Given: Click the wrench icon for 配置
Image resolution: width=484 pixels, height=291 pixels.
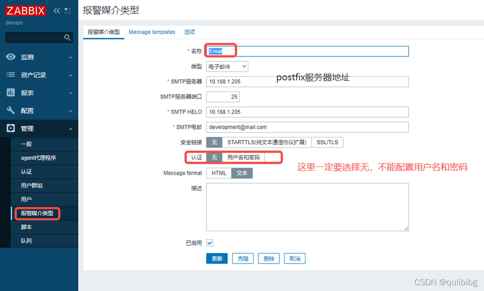Looking at the screenshot, I should point(11,110).
